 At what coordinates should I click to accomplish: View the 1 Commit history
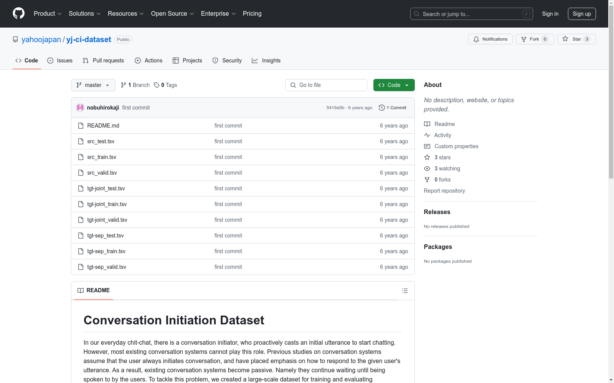(393, 108)
